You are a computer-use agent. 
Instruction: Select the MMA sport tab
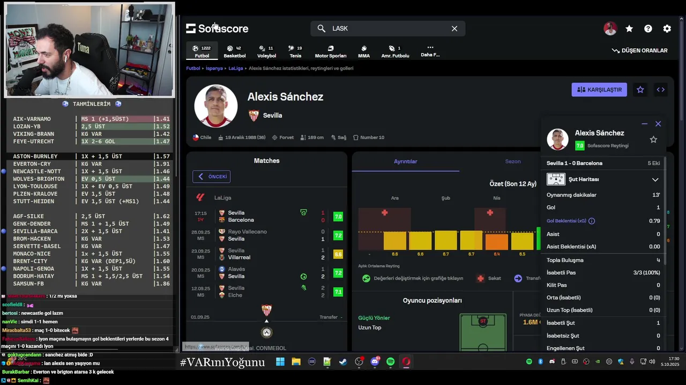(364, 51)
